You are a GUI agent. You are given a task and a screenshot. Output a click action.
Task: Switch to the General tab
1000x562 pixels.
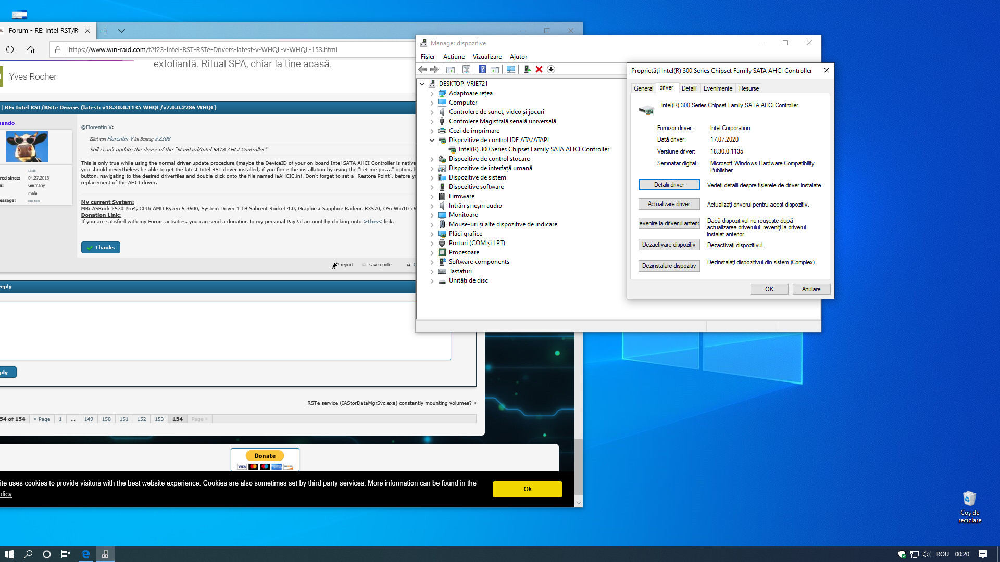[x=643, y=88]
